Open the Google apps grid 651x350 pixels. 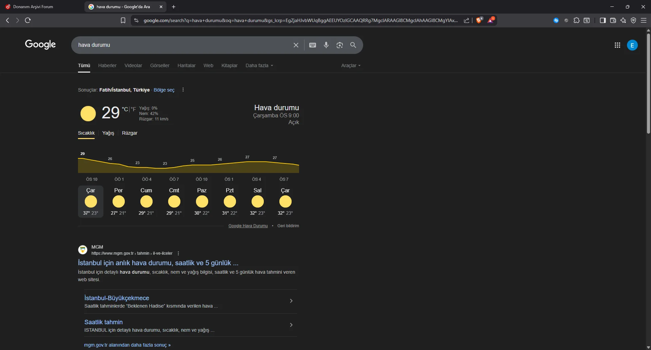617,45
